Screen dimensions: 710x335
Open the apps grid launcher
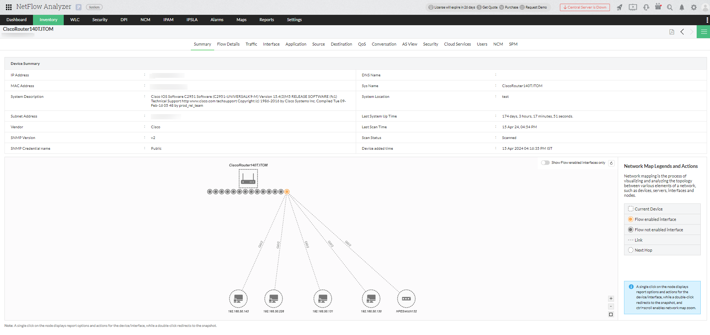click(x=8, y=7)
